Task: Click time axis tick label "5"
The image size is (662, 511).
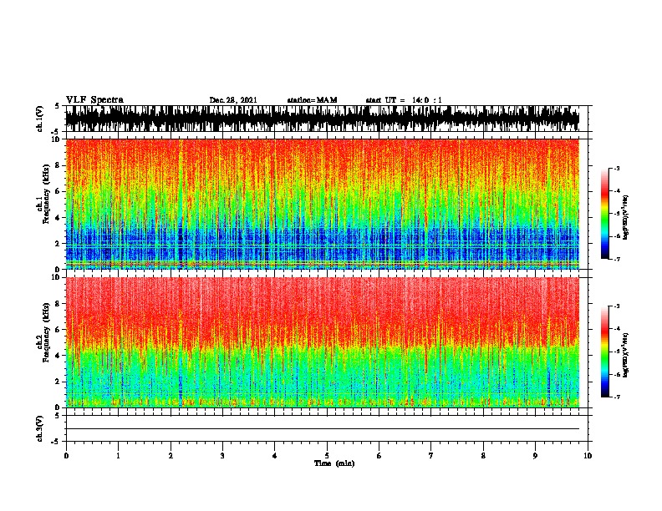Action: (327, 456)
